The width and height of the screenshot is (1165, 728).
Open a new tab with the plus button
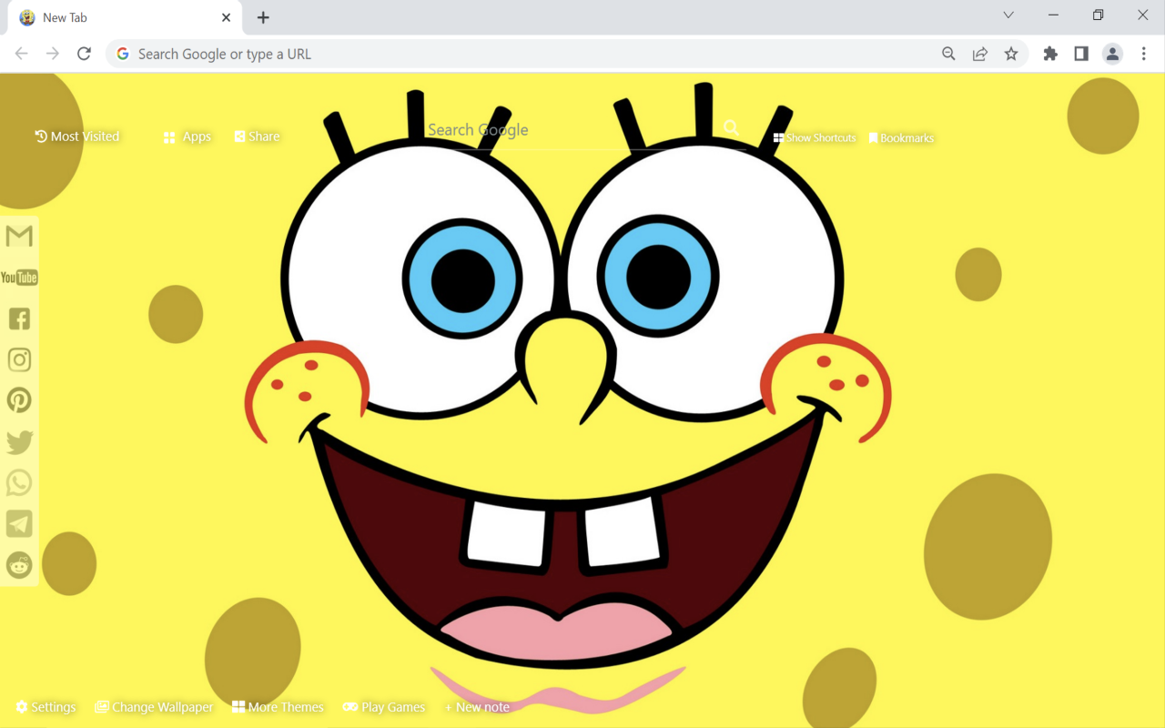coord(263,17)
